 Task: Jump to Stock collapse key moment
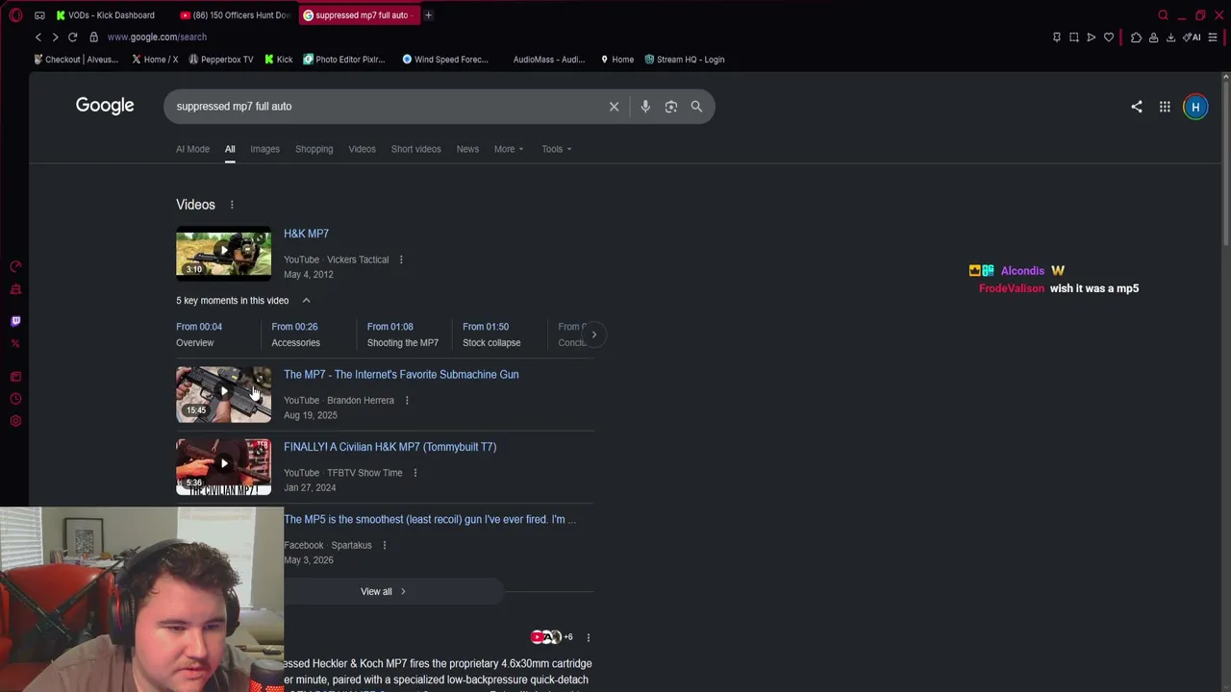(x=491, y=334)
